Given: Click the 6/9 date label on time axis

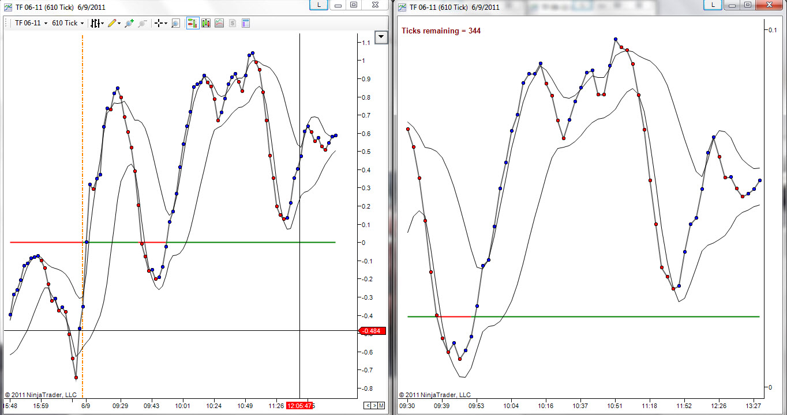Looking at the screenshot, I should (x=85, y=406).
